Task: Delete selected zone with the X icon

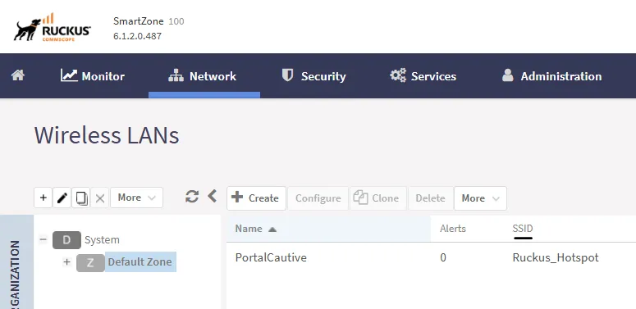Action: (x=100, y=198)
